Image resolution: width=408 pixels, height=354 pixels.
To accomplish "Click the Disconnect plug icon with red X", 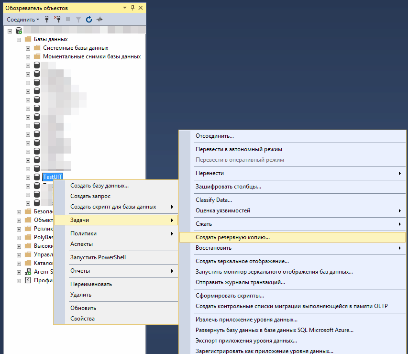I will pyautogui.click(x=57, y=20).
